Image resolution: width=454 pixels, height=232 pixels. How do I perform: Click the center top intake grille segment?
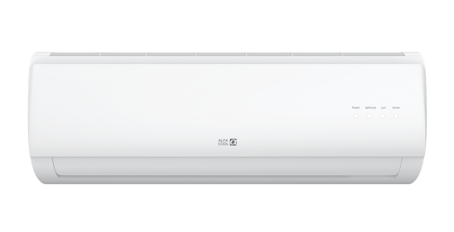[x=221, y=54]
